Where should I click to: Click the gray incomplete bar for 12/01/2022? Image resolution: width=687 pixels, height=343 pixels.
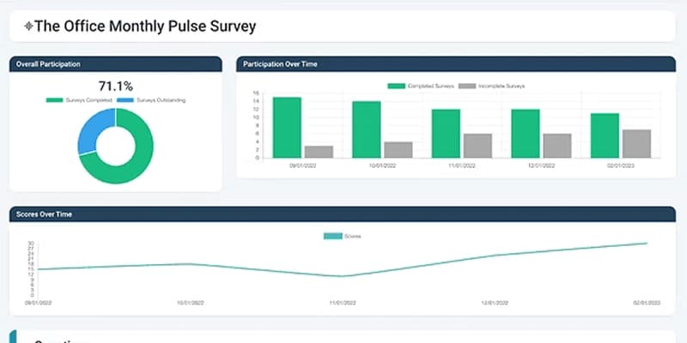point(557,146)
